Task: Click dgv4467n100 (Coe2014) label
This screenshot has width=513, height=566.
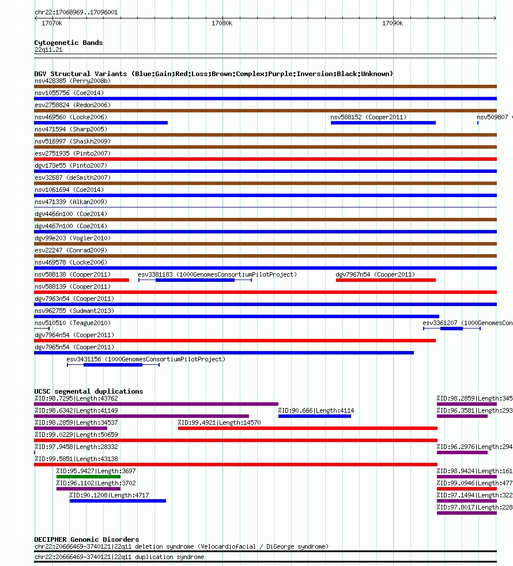Action: coord(71,226)
